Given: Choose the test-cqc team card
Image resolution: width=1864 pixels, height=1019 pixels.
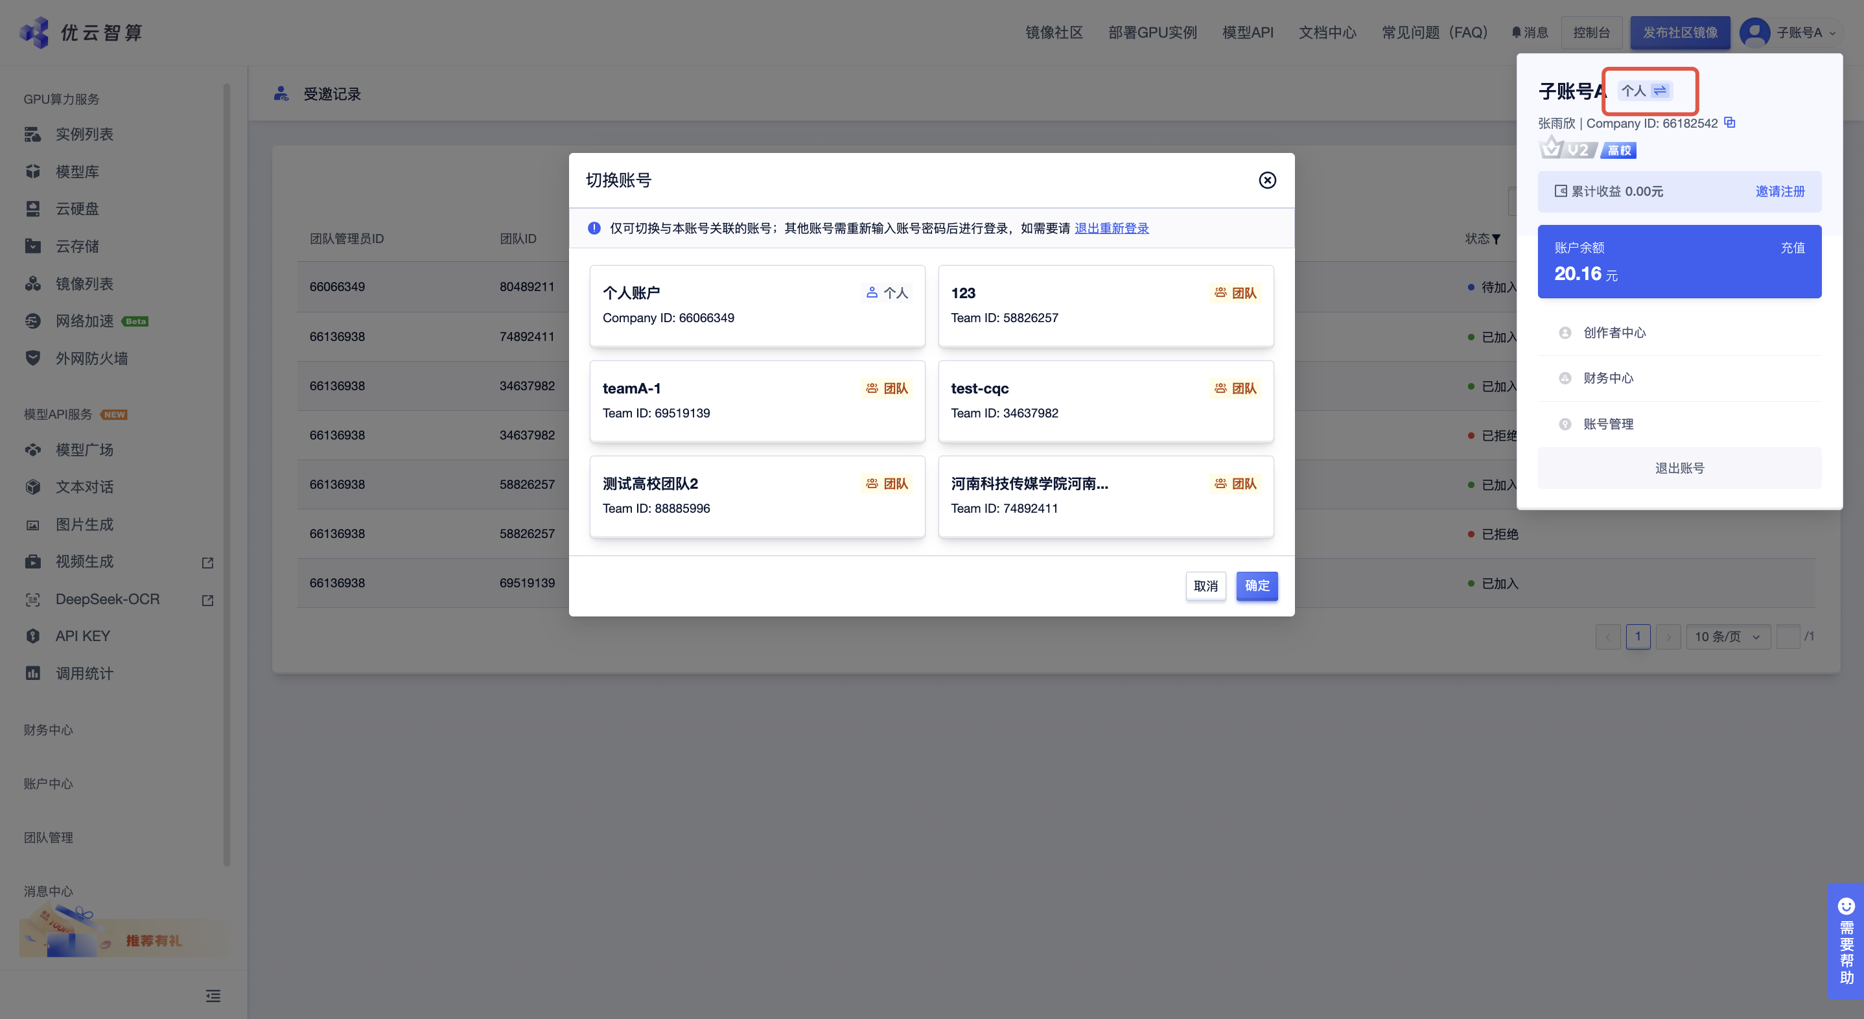Looking at the screenshot, I should pyautogui.click(x=1105, y=401).
